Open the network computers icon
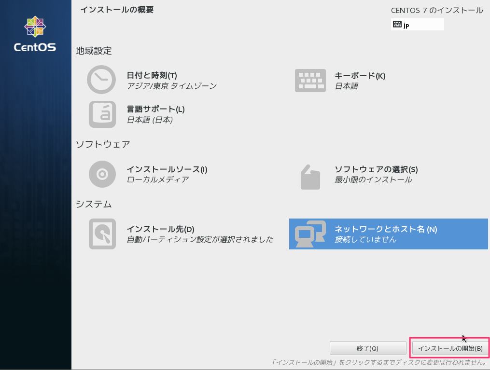490x370 pixels. 310,234
